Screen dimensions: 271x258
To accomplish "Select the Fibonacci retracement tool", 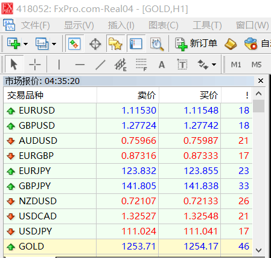I will 141,65.
